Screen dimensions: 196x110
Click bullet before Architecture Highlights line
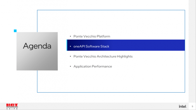(70, 56)
